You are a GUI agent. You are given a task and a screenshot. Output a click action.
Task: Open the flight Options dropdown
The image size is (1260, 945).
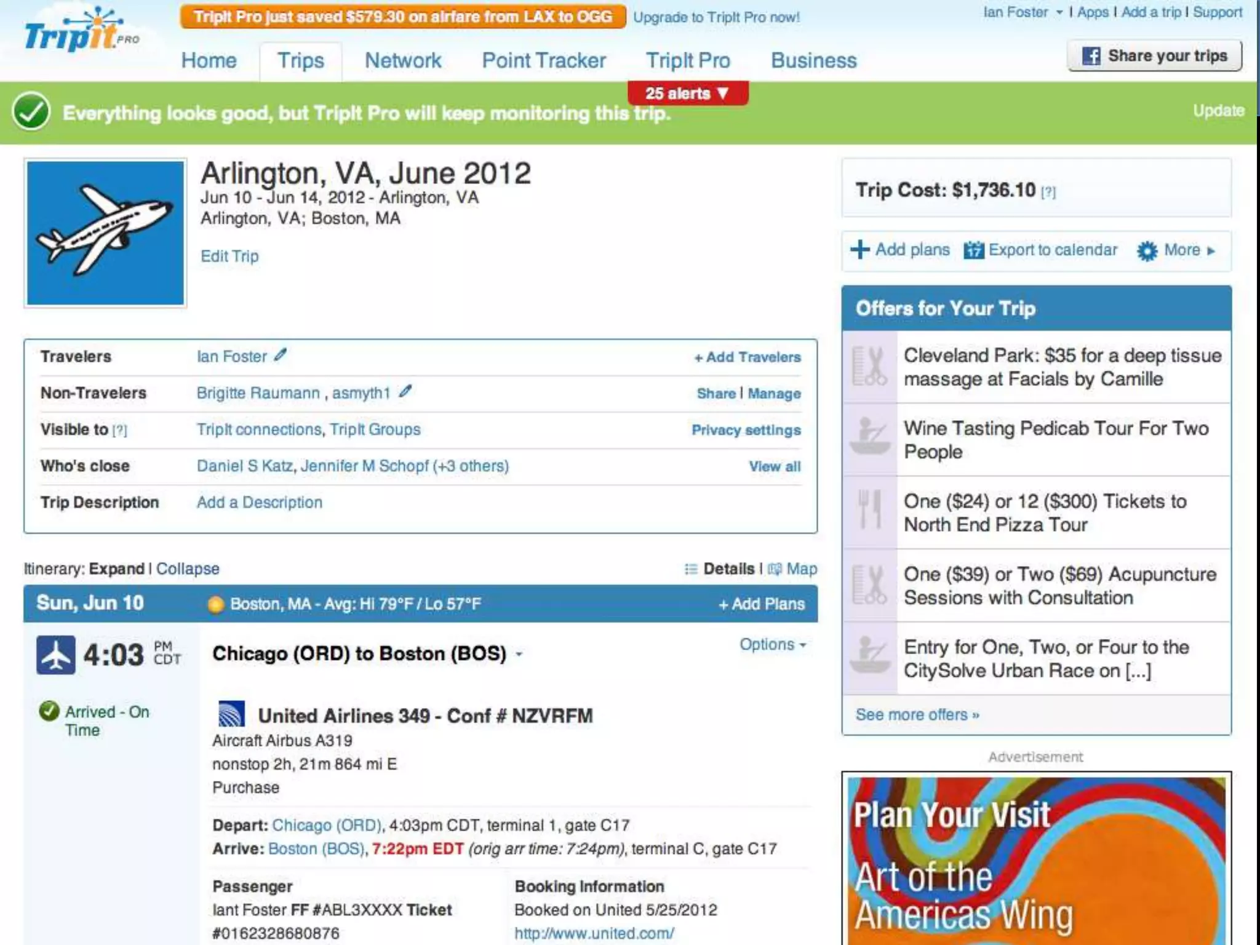coord(772,644)
